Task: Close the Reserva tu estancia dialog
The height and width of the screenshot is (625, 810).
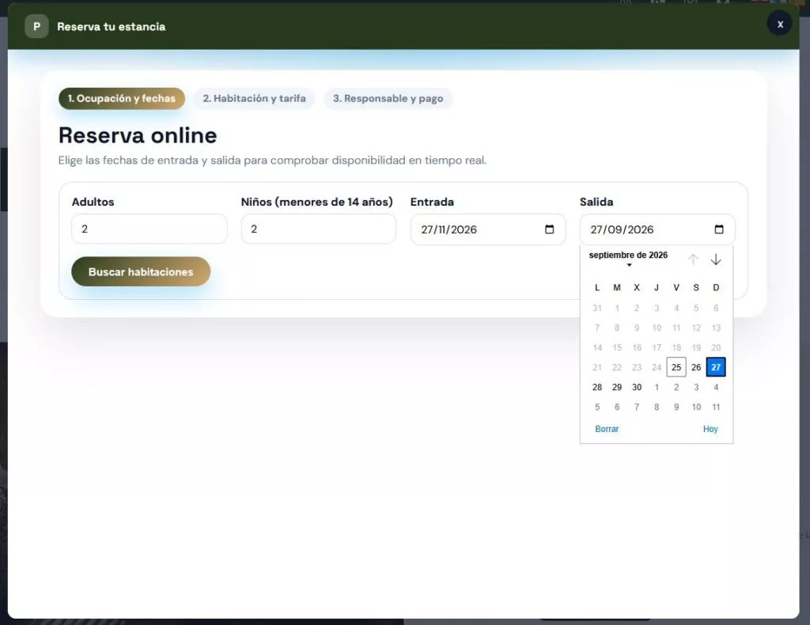Action: 779,25
